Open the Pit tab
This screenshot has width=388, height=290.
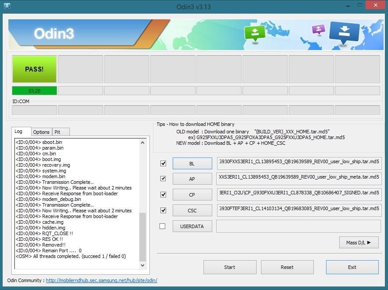point(57,132)
